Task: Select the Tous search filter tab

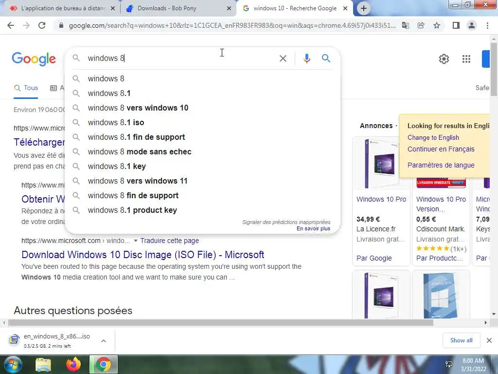Action: [x=26, y=88]
